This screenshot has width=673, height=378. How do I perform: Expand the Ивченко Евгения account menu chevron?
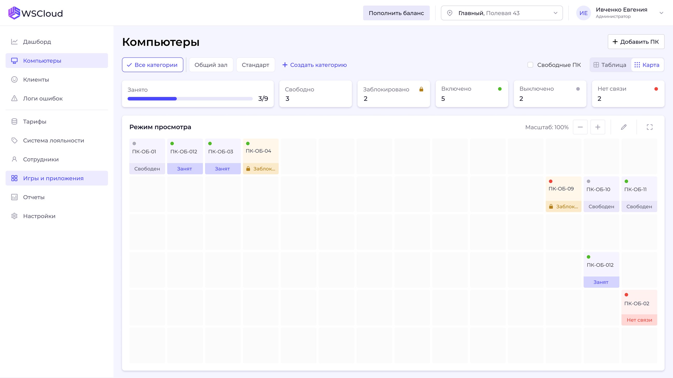pyautogui.click(x=661, y=13)
